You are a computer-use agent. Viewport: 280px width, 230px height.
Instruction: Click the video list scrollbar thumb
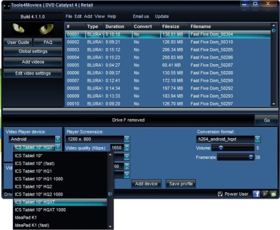coord(274,30)
